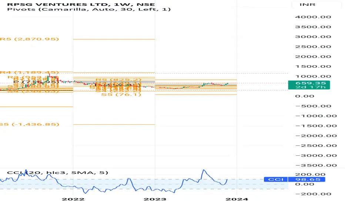Click the CCI value tag 98.65
The height and width of the screenshot is (203, 345).
(x=308, y=179)
